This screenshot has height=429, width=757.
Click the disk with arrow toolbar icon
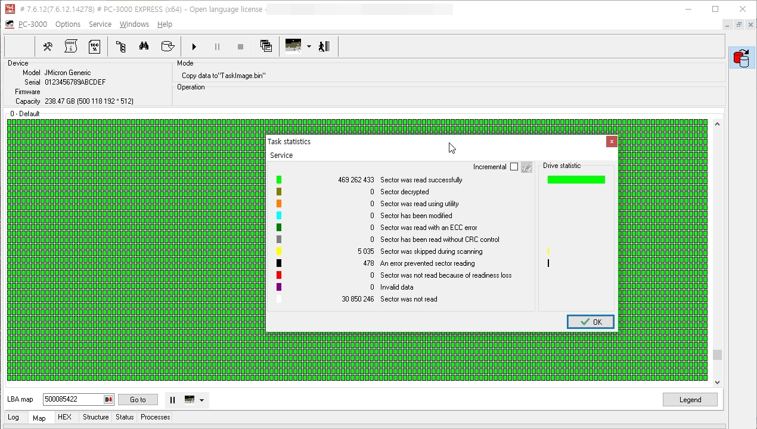pyautogui.click(x=168, y=46)
